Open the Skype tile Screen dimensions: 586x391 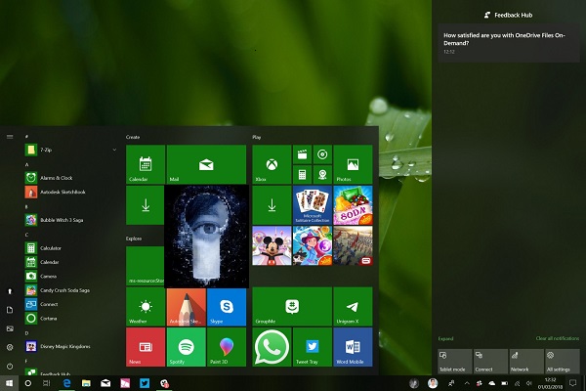(x=226, y=307)
